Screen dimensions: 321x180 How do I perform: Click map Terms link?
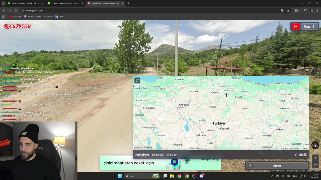coord(305,149)
